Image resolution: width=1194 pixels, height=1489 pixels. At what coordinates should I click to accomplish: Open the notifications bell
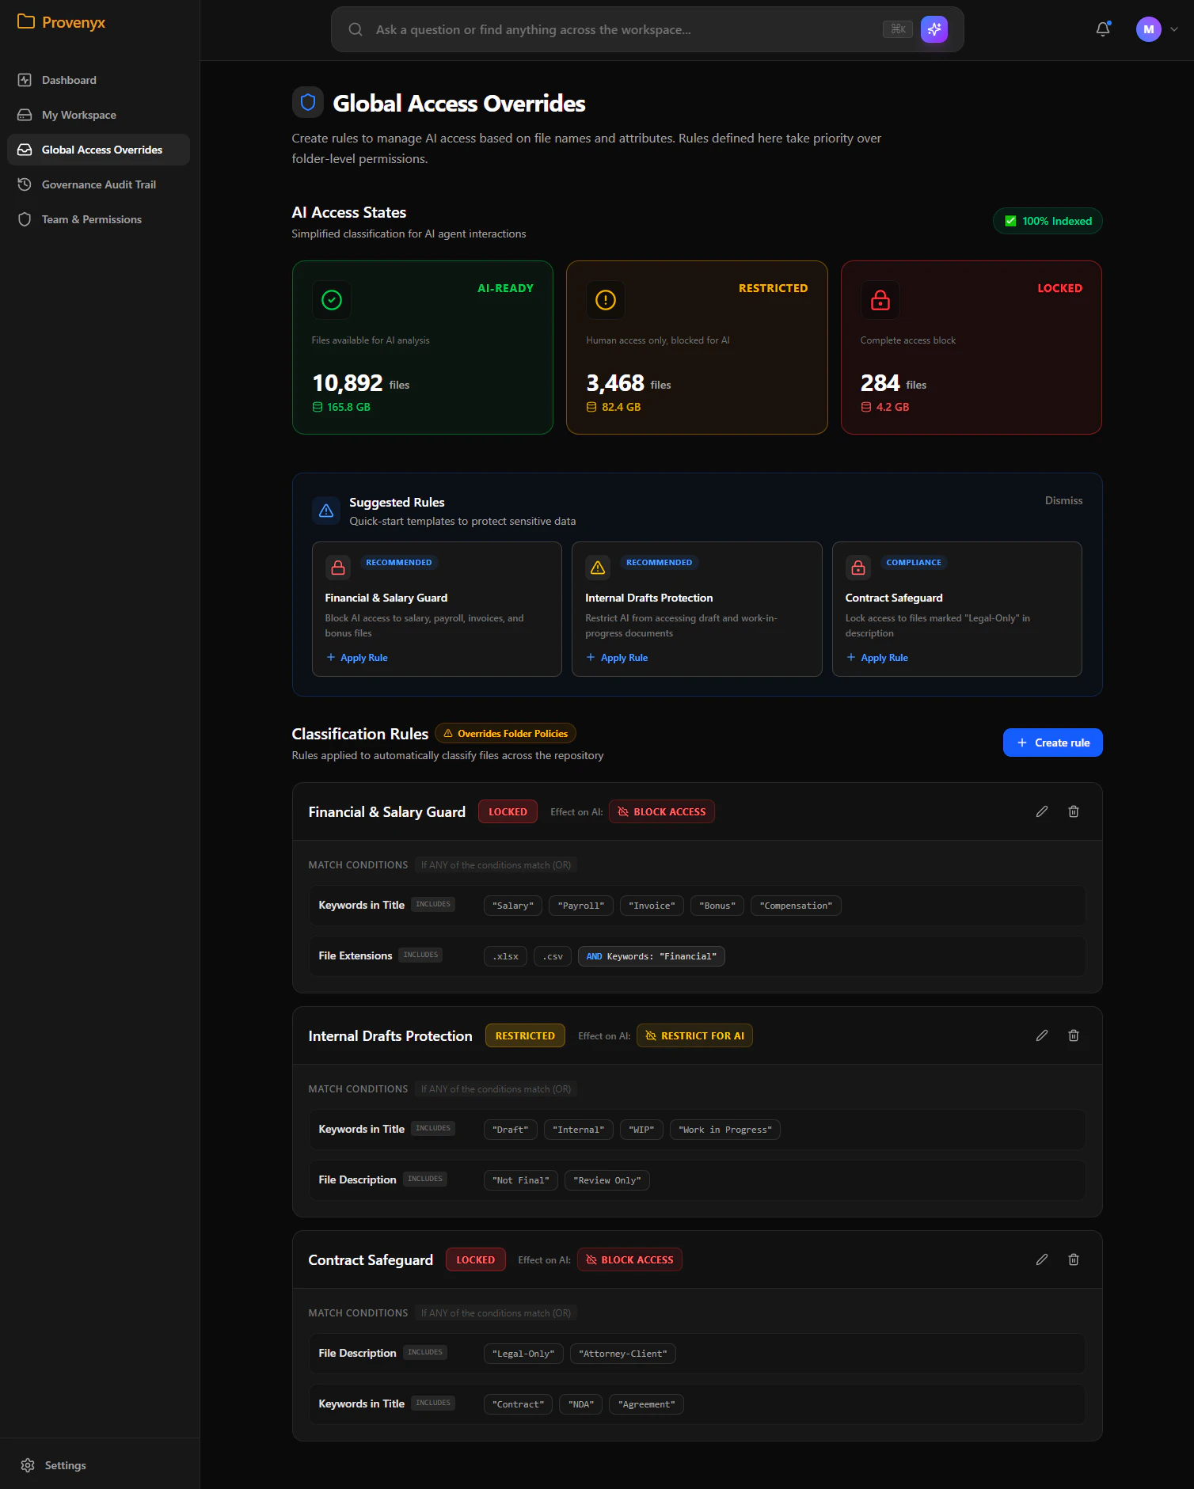click(1103, 29)
